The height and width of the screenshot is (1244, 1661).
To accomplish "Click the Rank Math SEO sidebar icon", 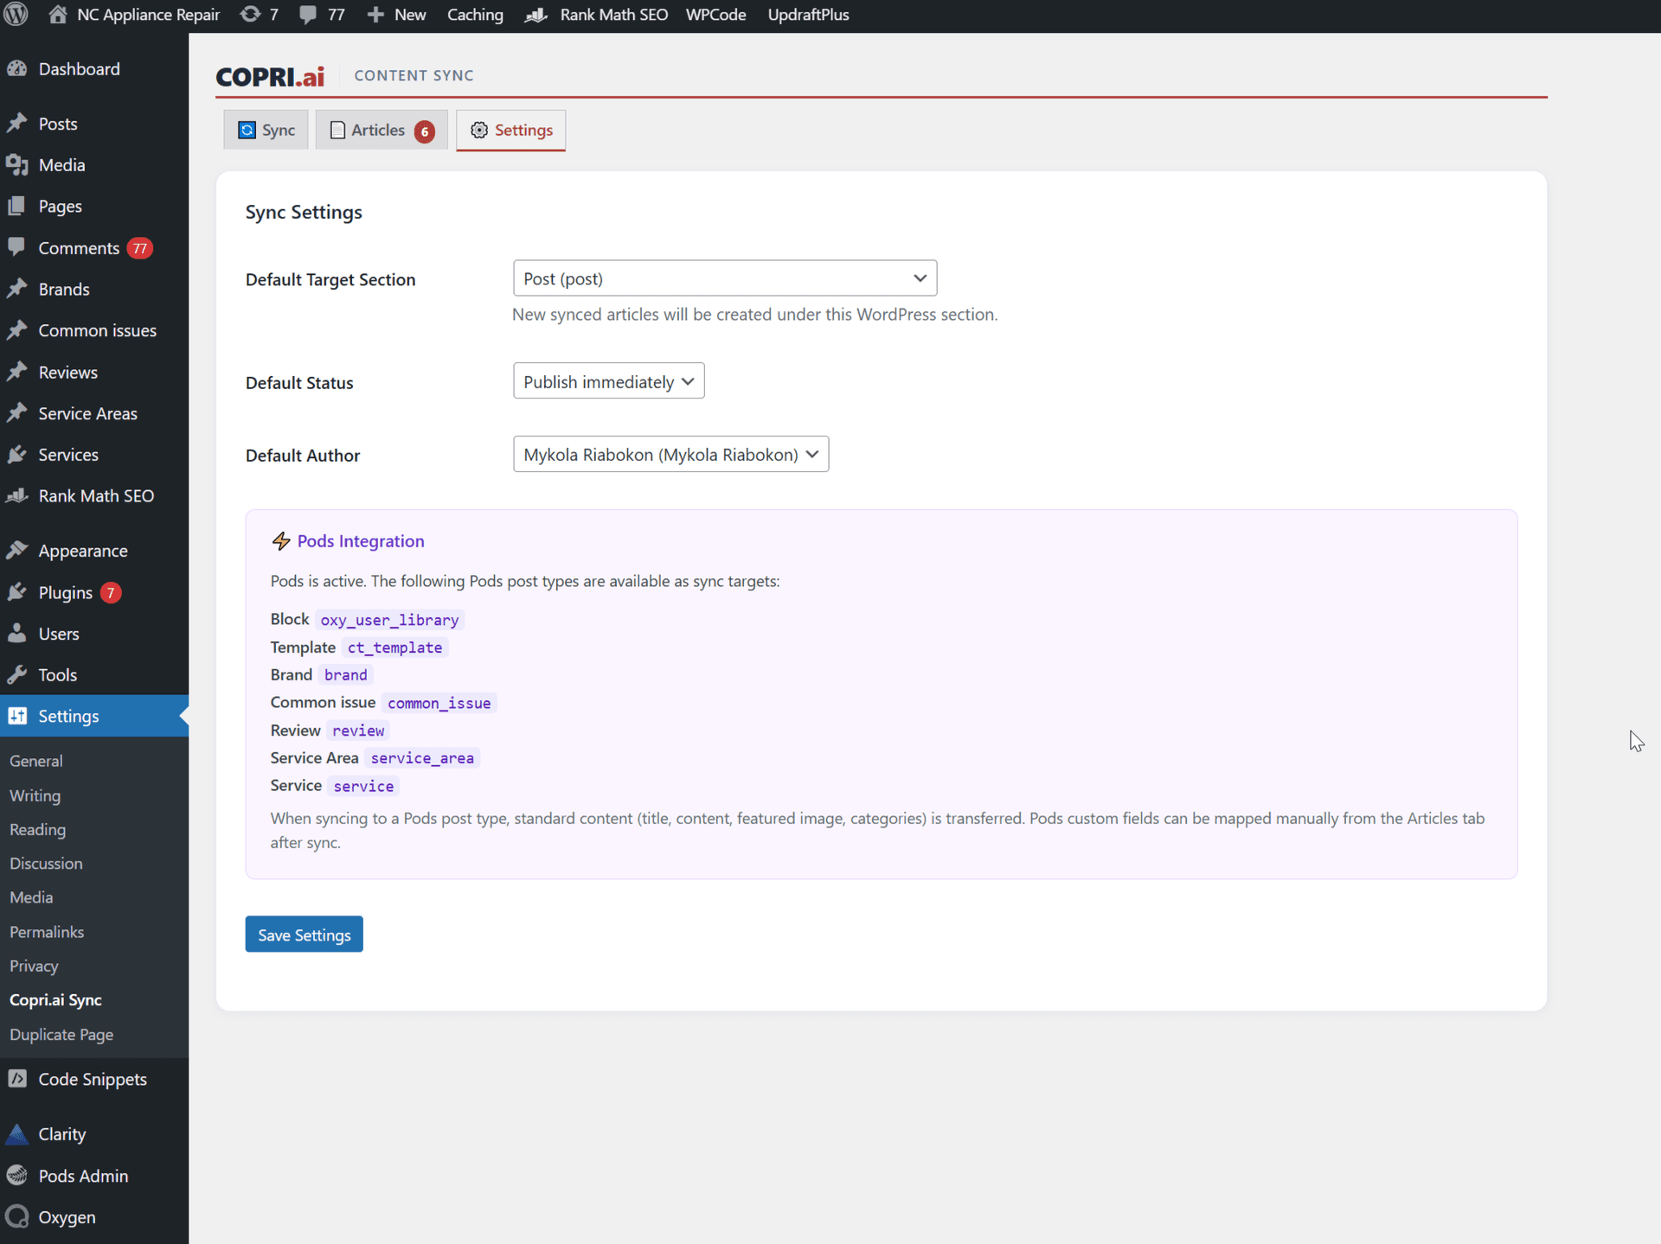I will click(x=18, y=495).
